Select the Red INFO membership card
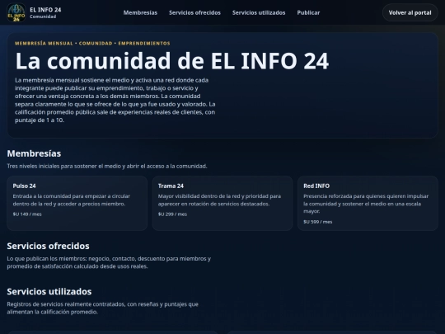 [x=368, y=203]
